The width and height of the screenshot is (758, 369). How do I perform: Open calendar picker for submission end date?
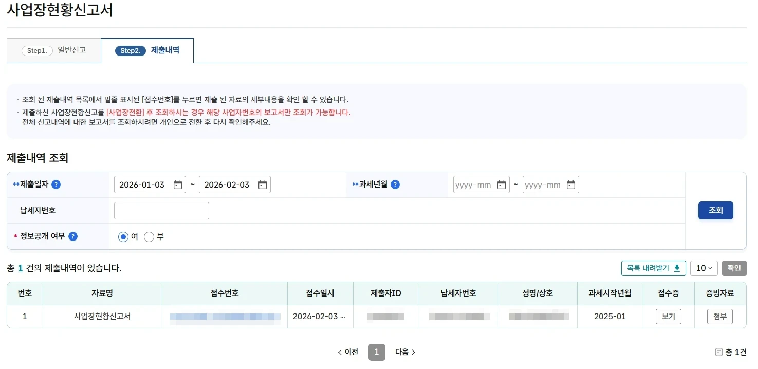pos(263,185)
